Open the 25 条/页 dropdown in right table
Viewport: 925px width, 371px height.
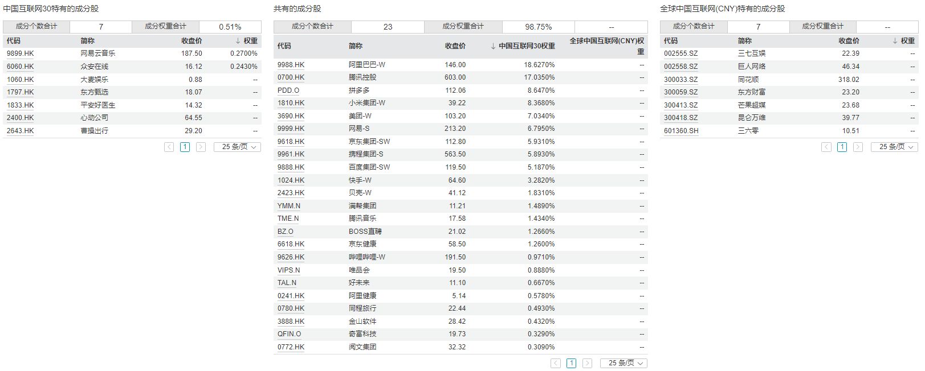pyautogui.click(x=895, y=147)
